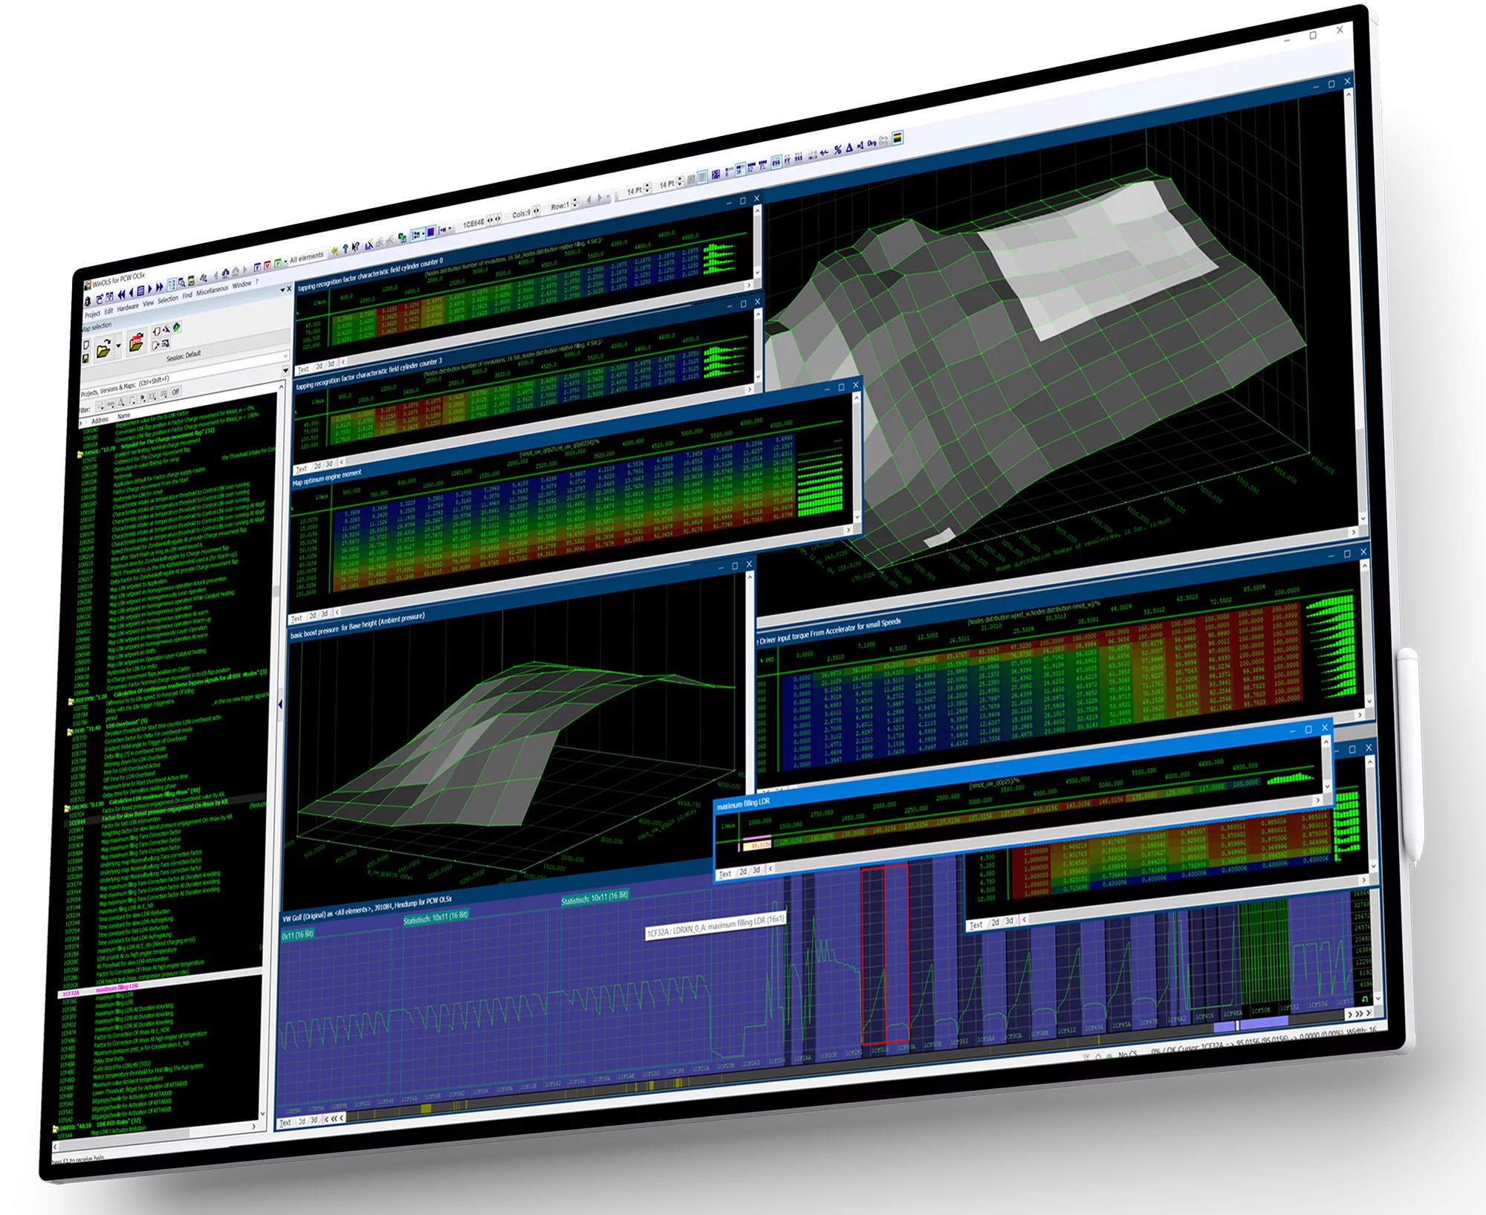Select the percent difference display icon
Screen dimensions: 1486x1215
click(x=837, y=149)
